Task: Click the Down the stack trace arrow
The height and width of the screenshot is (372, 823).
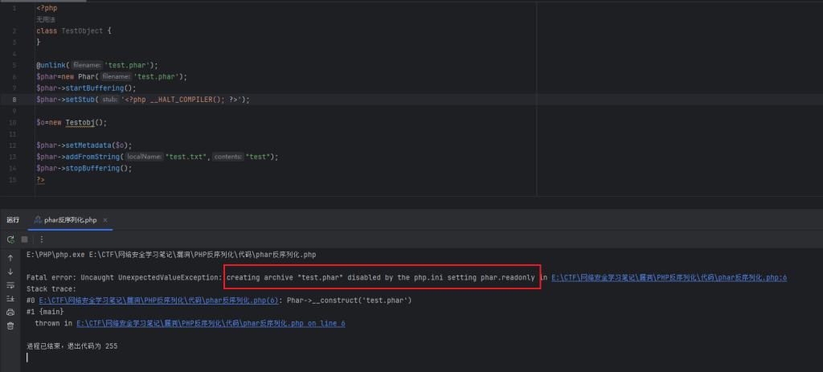Action: tap(10, 272)
